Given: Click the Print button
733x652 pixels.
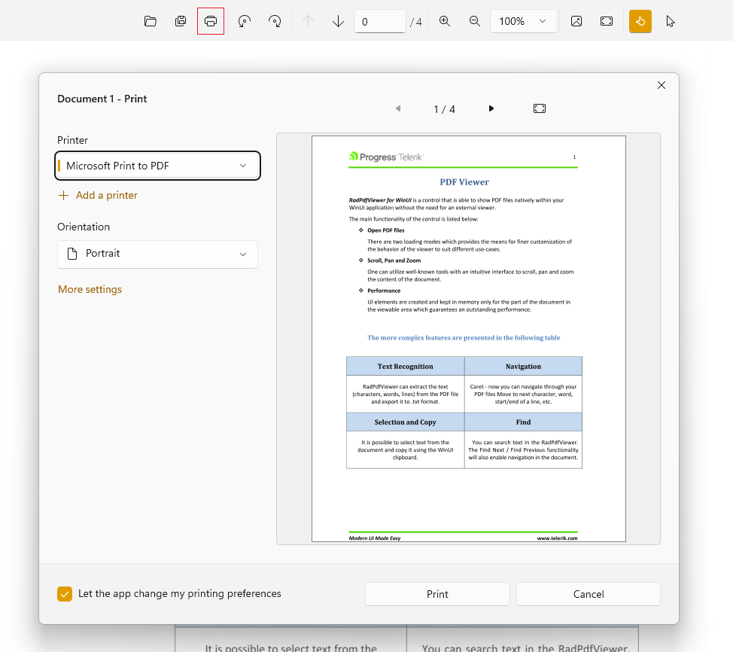Looking at the screenshot, I should point(437,594).
